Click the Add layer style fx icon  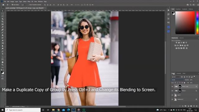(183, 106)
